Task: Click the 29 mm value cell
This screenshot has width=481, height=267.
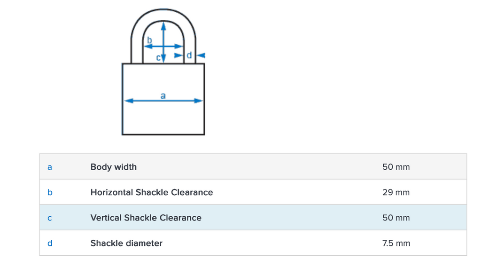Action: point(396,192)
